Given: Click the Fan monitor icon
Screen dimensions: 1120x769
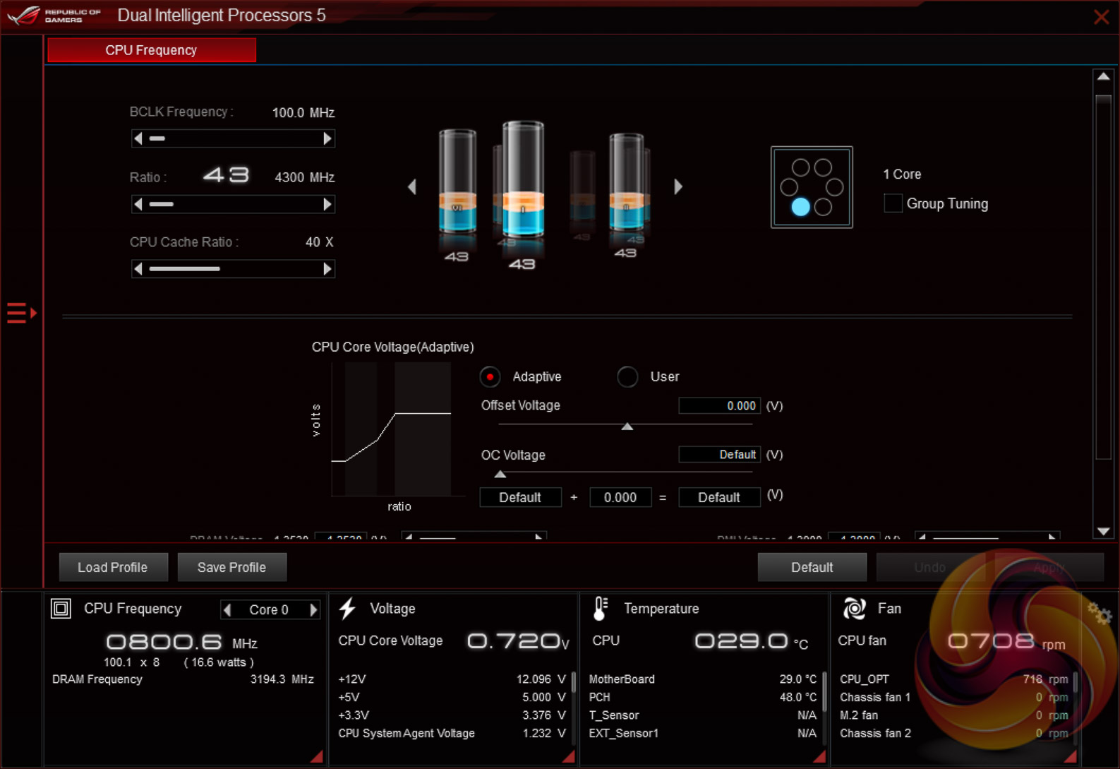Looking at the screenshot, I should pos(854,609).
